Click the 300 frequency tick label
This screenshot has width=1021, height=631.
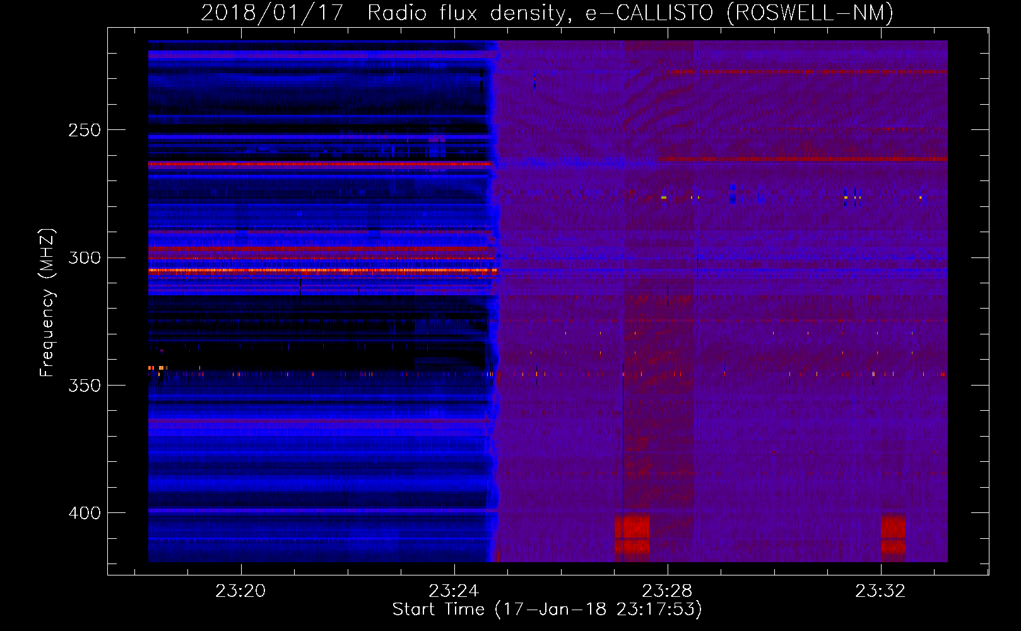[x=85, y=257]
